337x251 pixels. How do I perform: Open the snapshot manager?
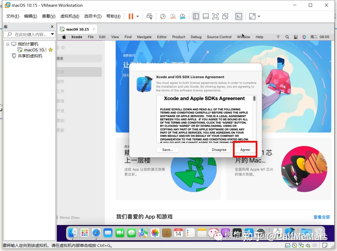pos(183,16)
